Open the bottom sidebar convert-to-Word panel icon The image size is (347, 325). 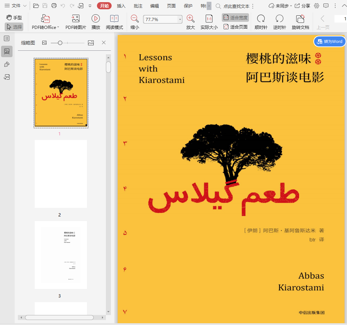pos(7,77)
